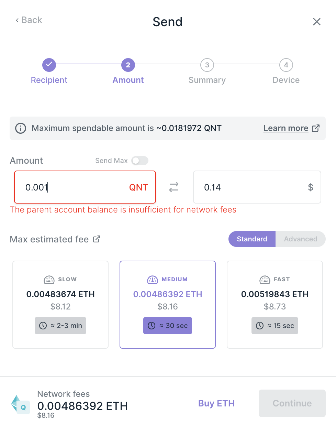Switch to the Advanced fee tab
Screen dimensions: 336x425
301,239
